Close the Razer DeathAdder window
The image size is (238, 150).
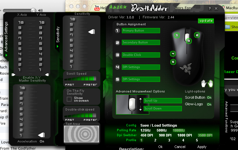coord(216,9)
